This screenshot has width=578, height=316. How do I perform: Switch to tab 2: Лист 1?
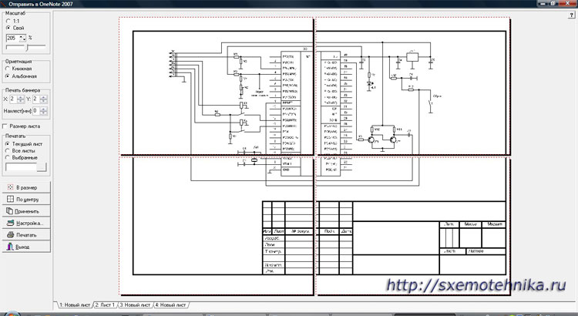point(105,305)
